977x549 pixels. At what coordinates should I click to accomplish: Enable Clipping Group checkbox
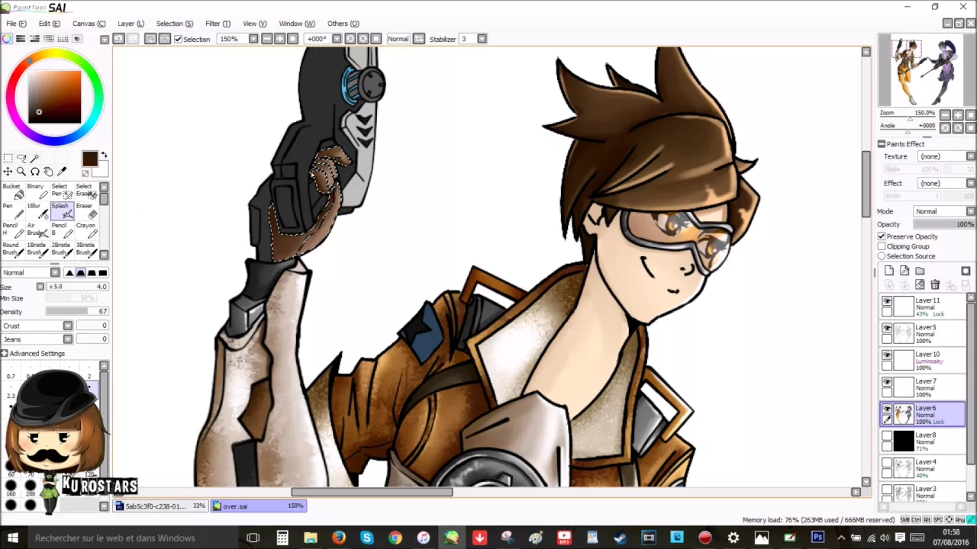tap(882, 246)
